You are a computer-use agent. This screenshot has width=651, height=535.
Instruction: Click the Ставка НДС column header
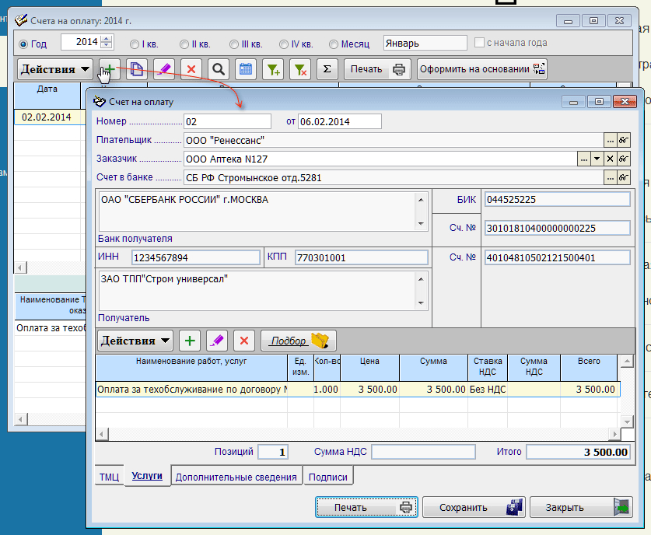488,368
